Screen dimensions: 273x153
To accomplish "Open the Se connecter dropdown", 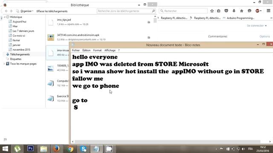I will [257, 25].
